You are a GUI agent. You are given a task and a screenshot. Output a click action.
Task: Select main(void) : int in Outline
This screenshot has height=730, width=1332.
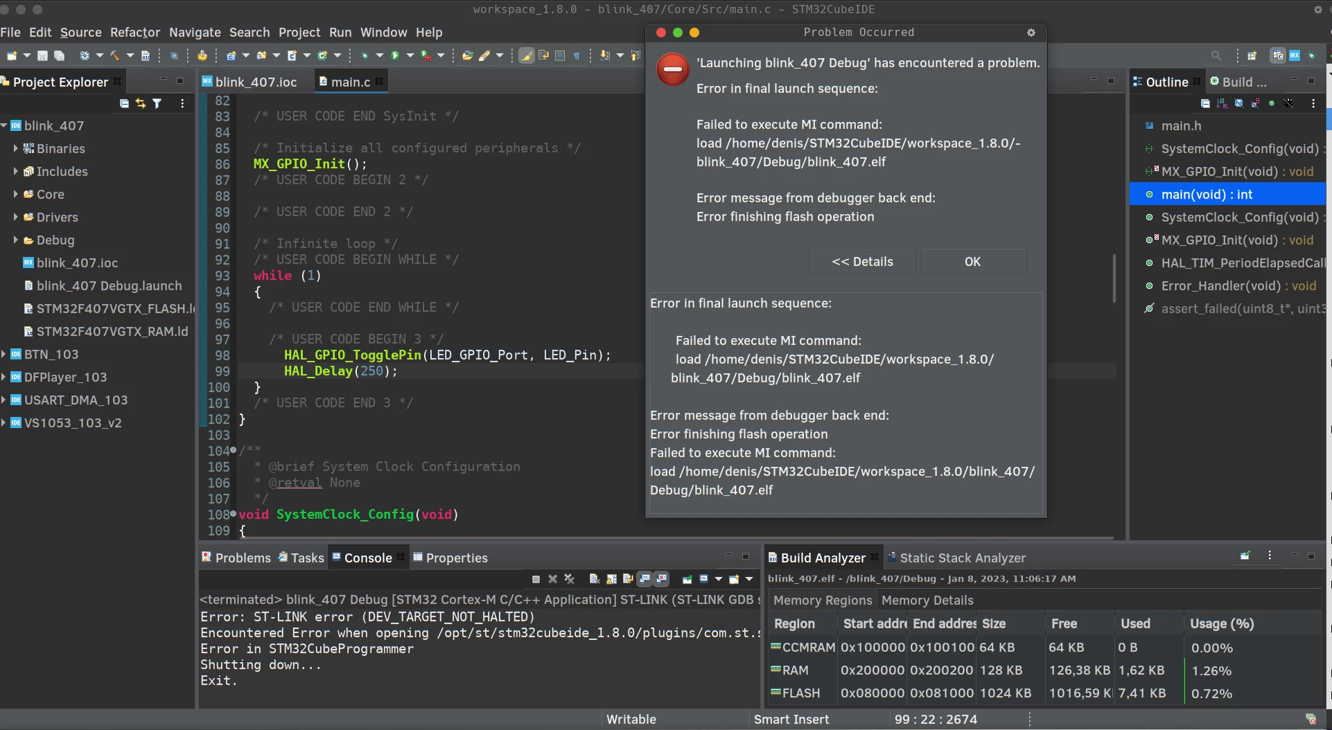point(1227,195)
